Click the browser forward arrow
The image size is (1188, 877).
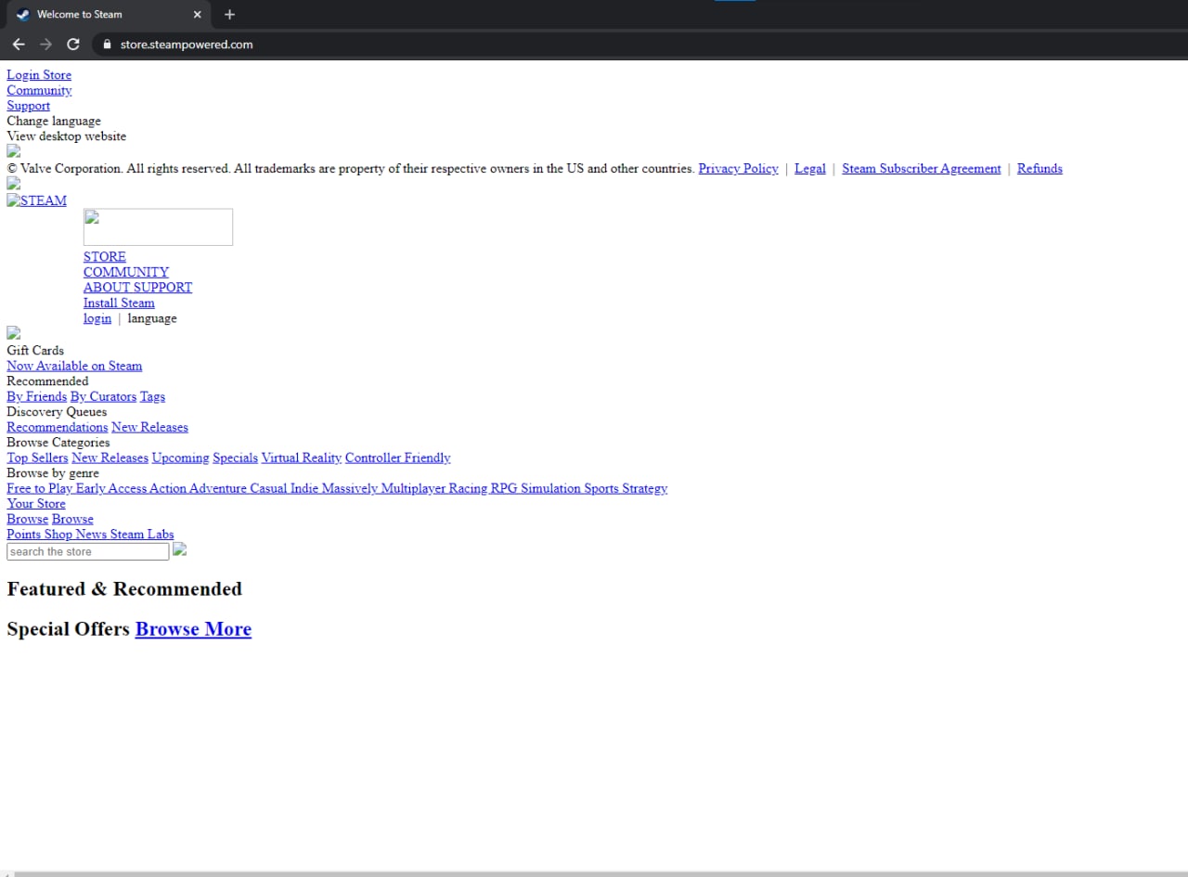coord(45,45)
